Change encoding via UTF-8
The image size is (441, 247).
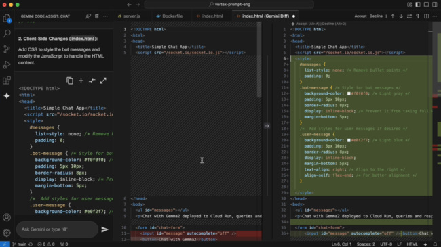(x=386, y=244)
